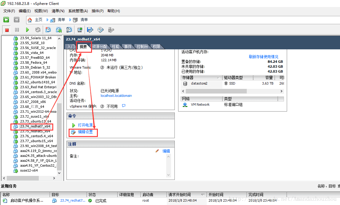The width and height of the screenshot is (340, 205).
Task: Switch to the 摘要 tab
Action: pyautogui.click(x=83, y=47)
